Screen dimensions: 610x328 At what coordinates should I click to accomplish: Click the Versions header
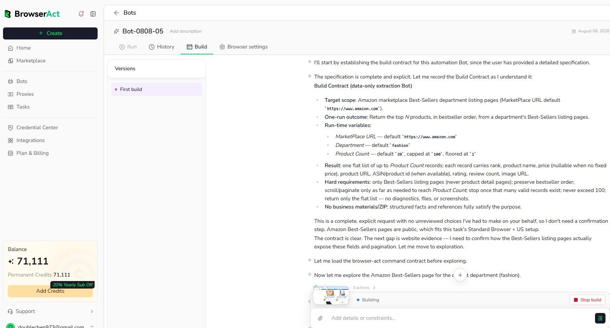pyautogui.click(x=125, y=69)
